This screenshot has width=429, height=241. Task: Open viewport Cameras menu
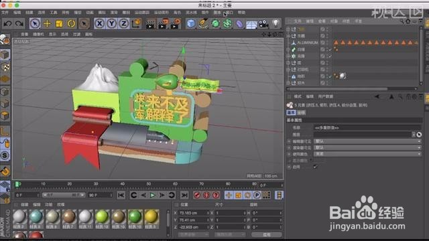coord(38,34)
